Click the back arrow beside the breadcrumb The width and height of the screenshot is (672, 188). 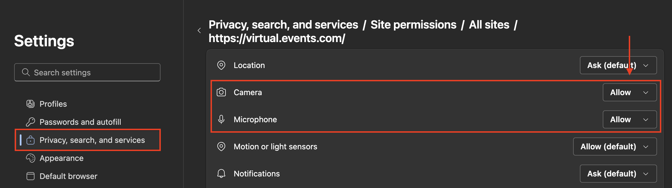click(199, 30)
